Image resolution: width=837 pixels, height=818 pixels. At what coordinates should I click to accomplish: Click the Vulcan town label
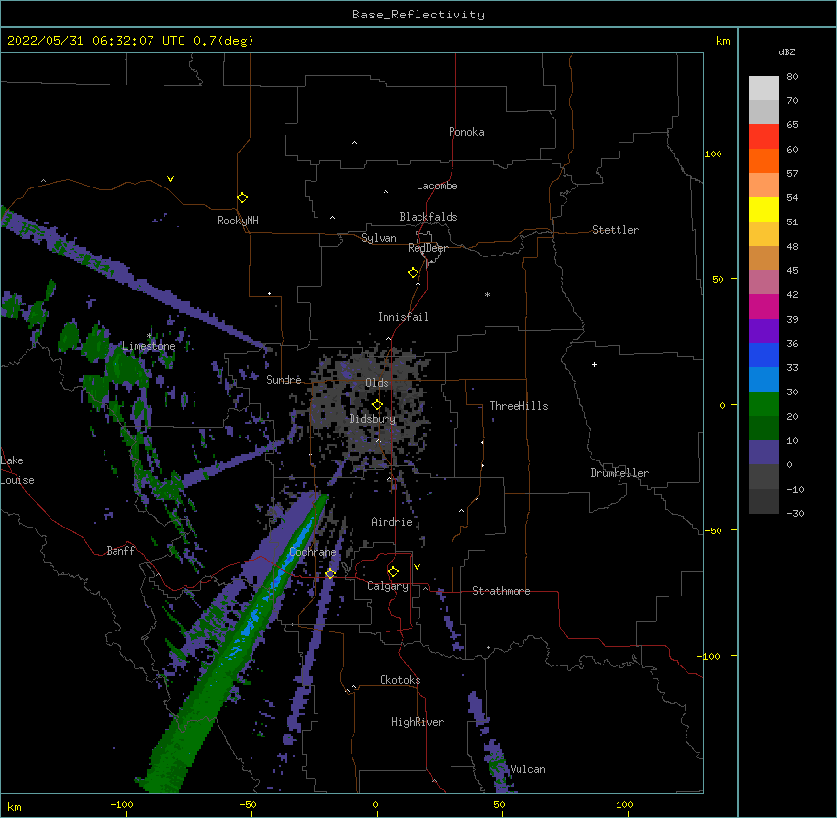527,769
